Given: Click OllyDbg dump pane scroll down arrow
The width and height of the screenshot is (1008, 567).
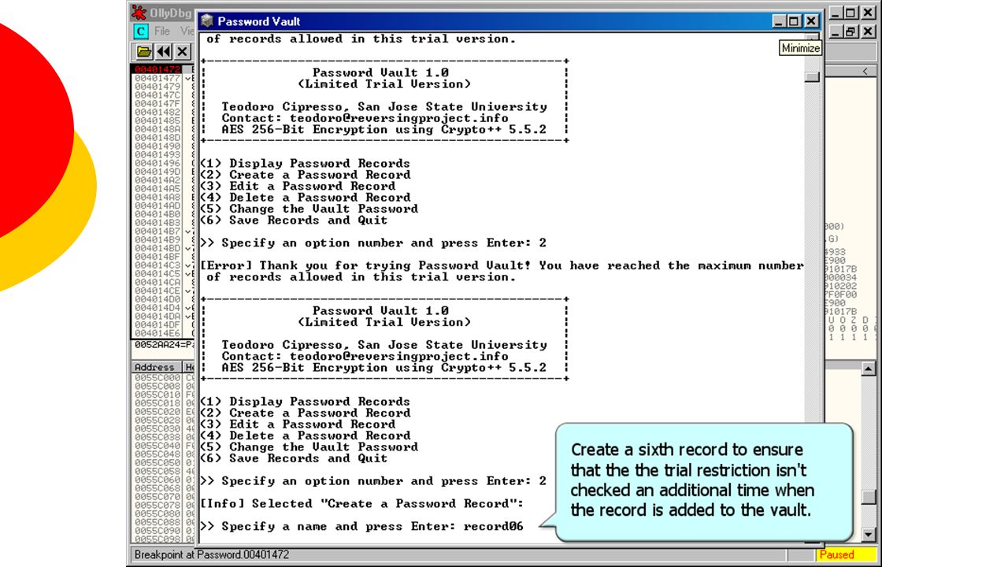Looking at the screenshot, I should (x=869, y=535).
